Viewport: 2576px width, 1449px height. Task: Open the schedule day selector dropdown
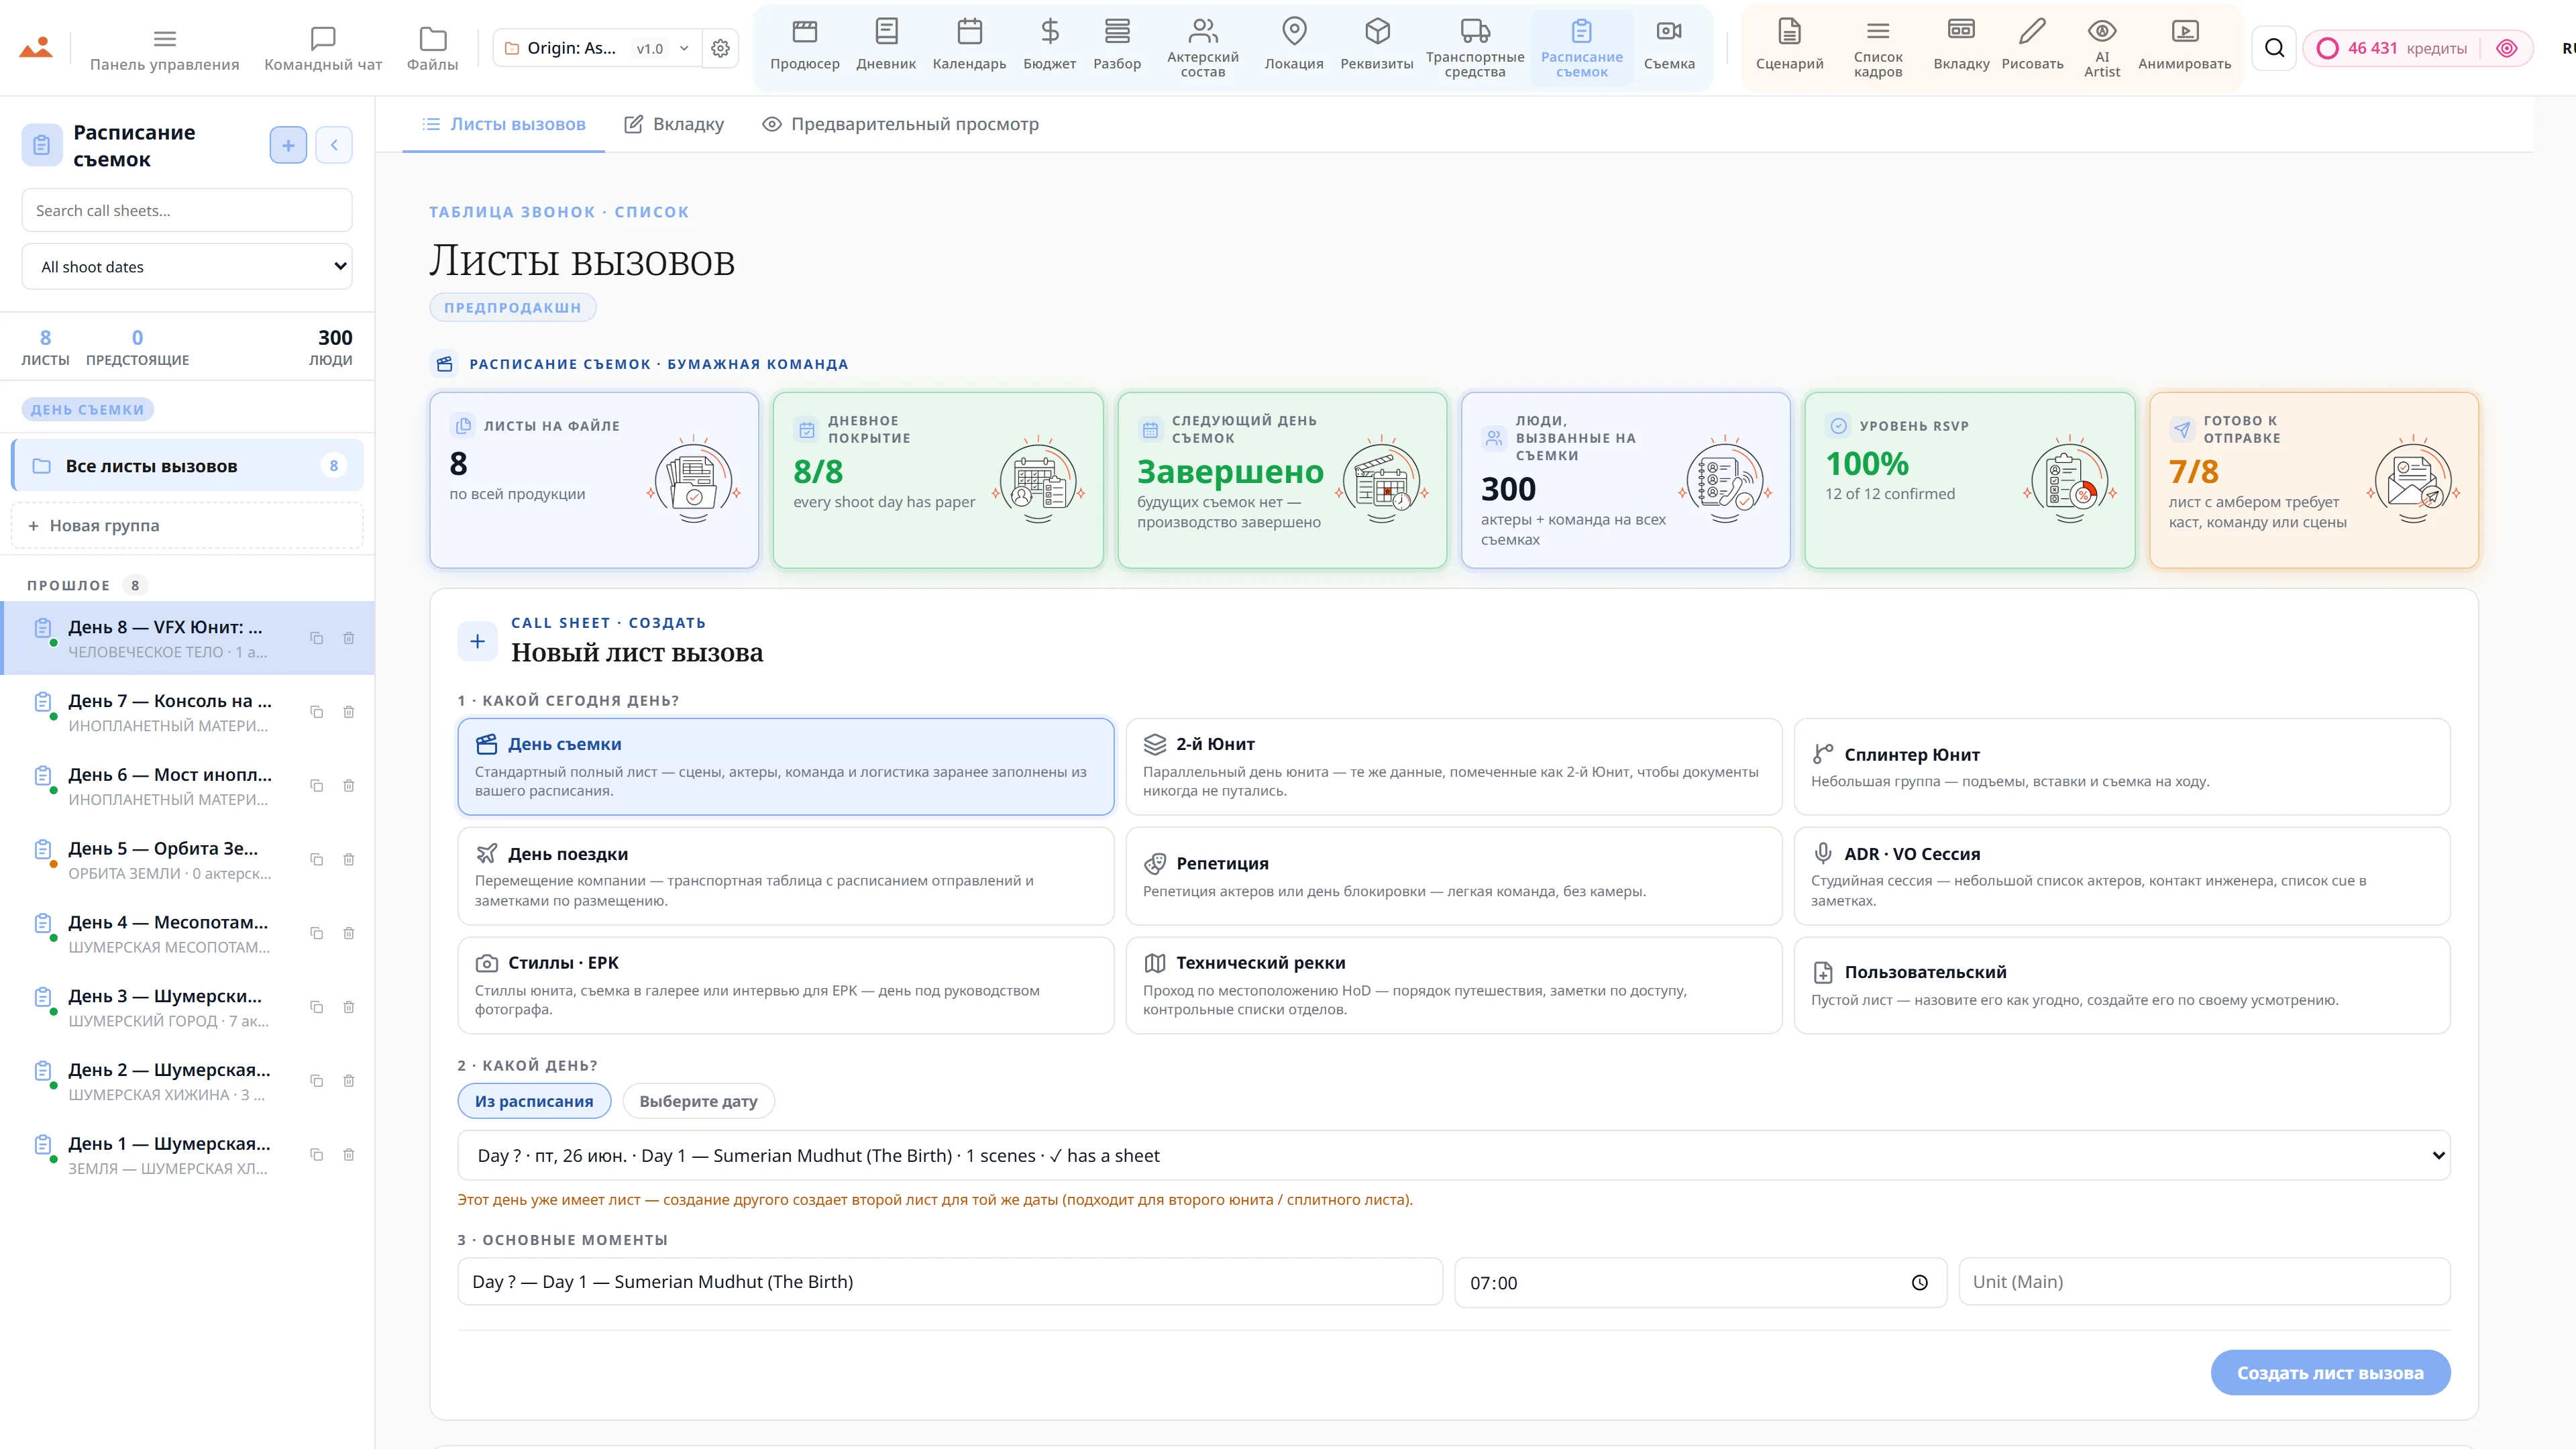(1453, 1156)
